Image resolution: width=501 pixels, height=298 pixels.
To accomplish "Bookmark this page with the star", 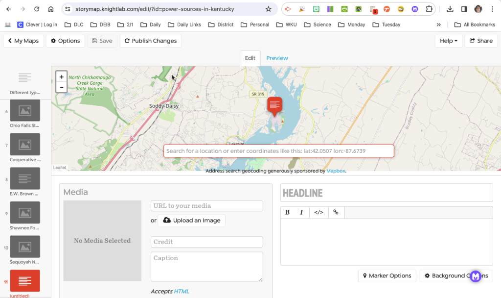I will coord(268,9).
